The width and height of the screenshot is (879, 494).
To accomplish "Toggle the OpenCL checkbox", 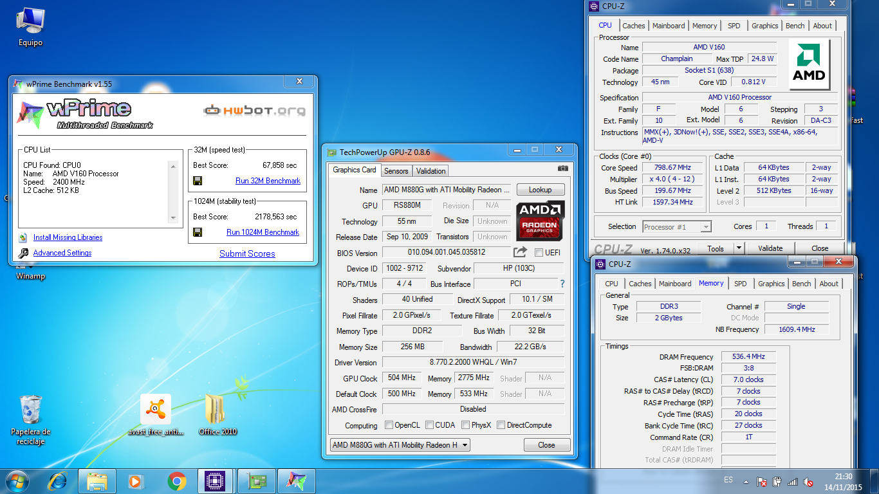I will 389,425.
